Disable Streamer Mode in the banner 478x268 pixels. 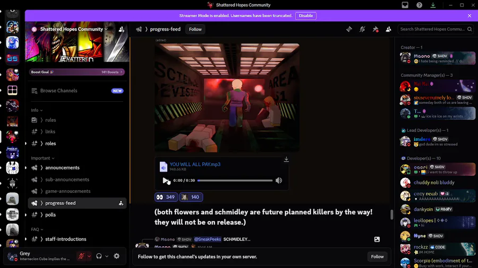306,16
